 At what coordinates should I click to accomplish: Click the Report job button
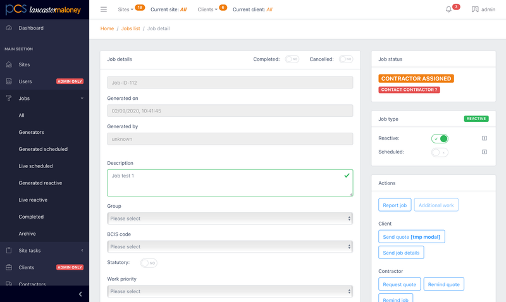(x=395, y=205)
